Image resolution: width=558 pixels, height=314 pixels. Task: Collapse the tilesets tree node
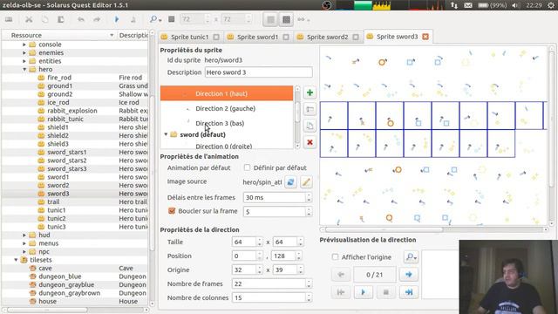tap(16, 260)
